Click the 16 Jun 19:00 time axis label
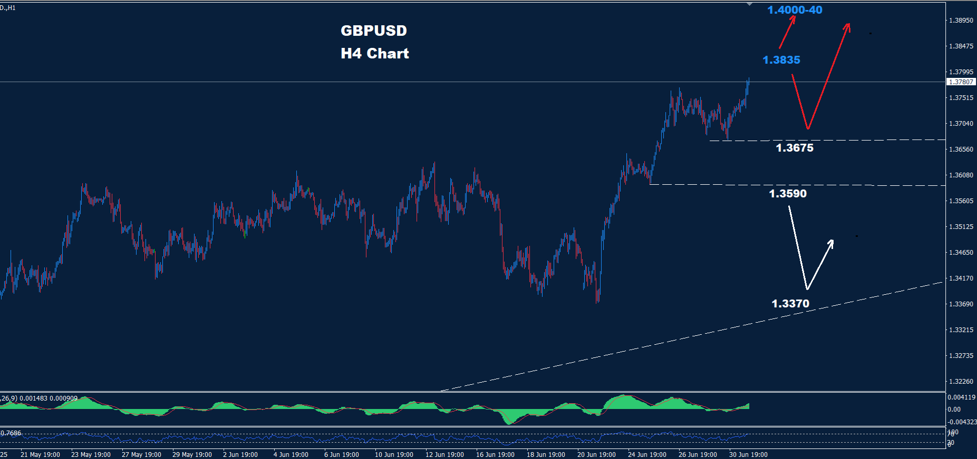977x459 pixels. 495,454
